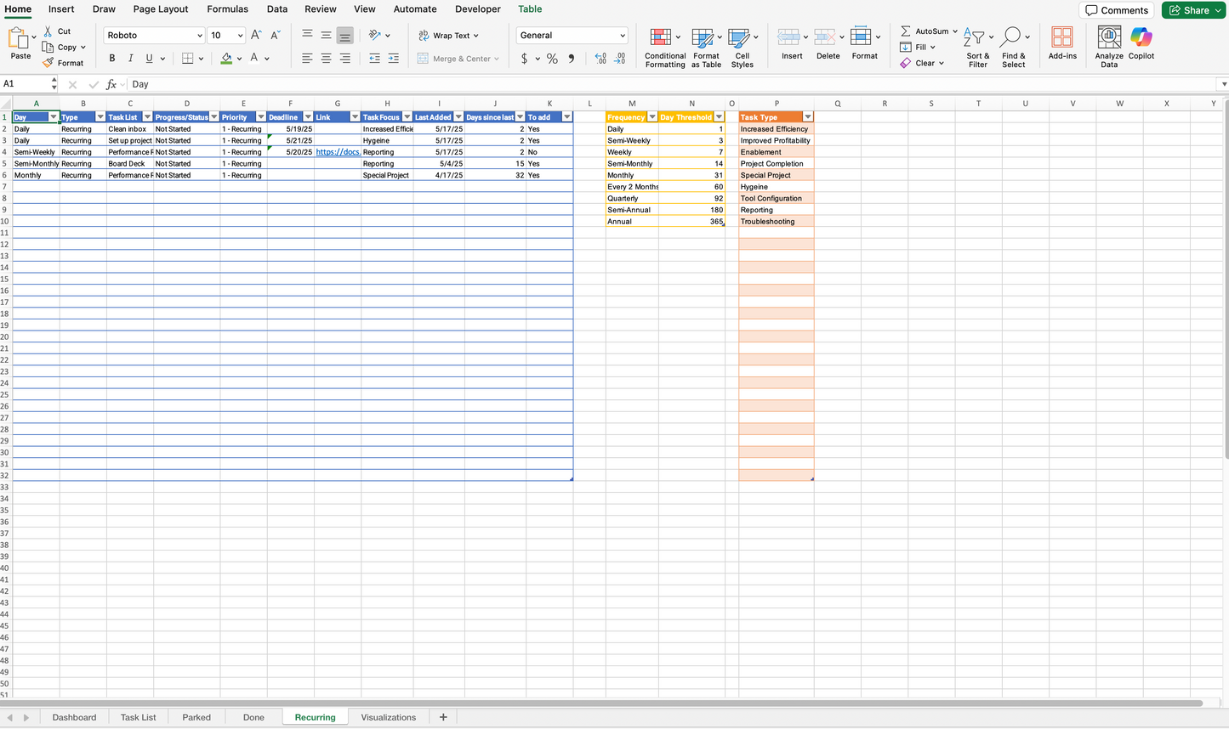
Task: Switch to the Dashboard sheet tab
Action: point(74,717)
